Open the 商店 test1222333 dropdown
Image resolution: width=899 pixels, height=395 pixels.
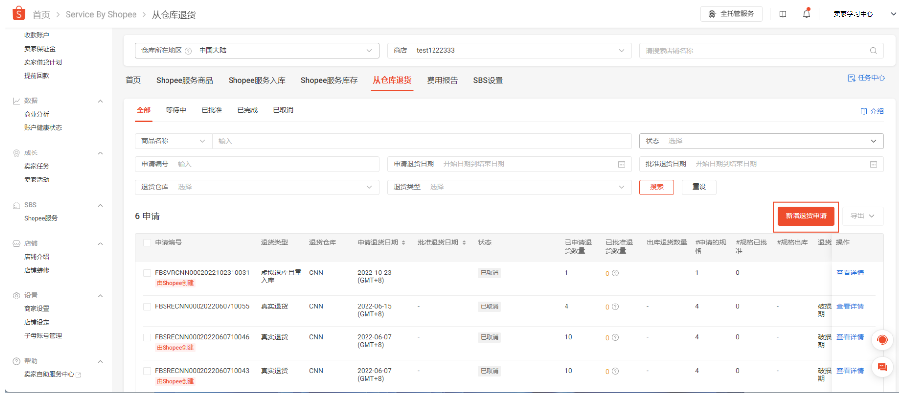pyautogui.click(x=509, y=51)
